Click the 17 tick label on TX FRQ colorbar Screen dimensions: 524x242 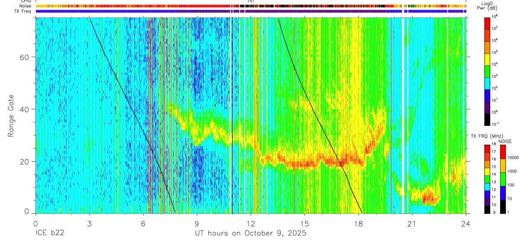[494, 152]
